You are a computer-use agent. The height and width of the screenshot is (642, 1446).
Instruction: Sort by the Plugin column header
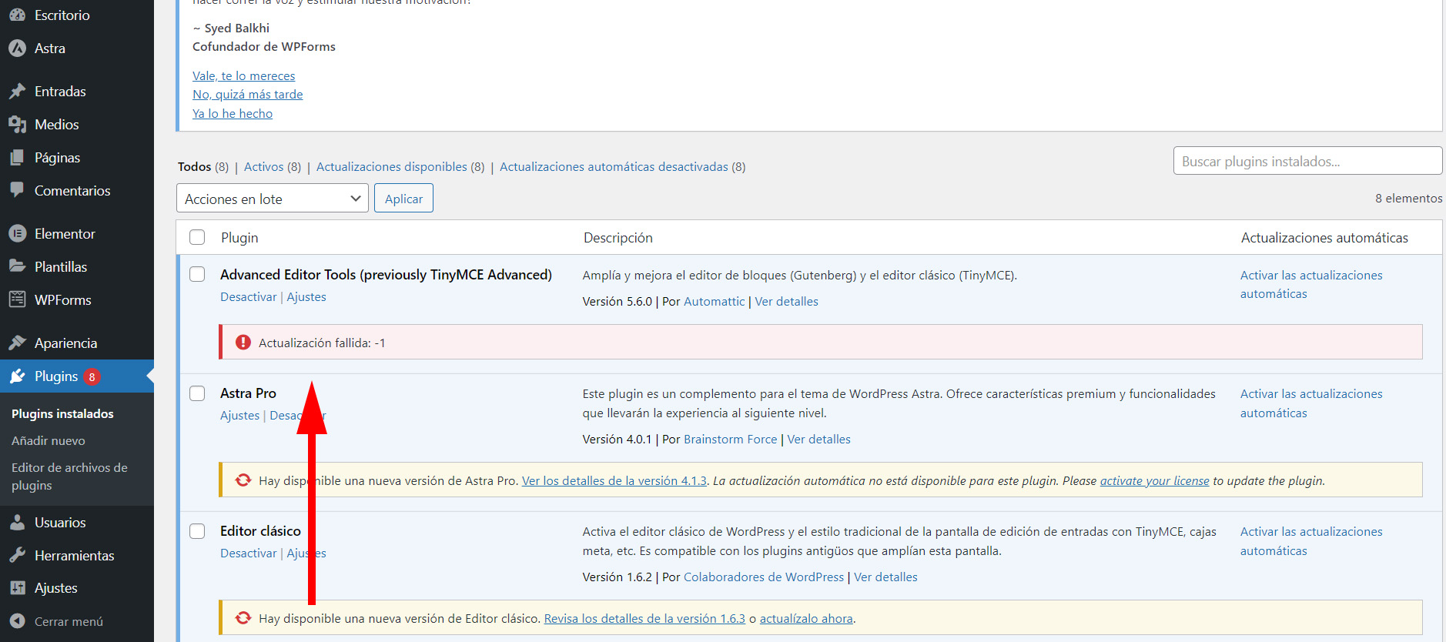click(x=239, y=237)
